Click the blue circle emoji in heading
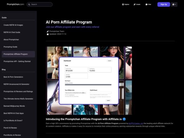Image resolution: width=184 pixels, height=138 pixels. (124, 119)
